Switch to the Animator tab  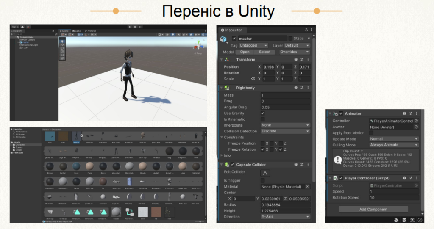pyautogui.click(x=91, y=31)
